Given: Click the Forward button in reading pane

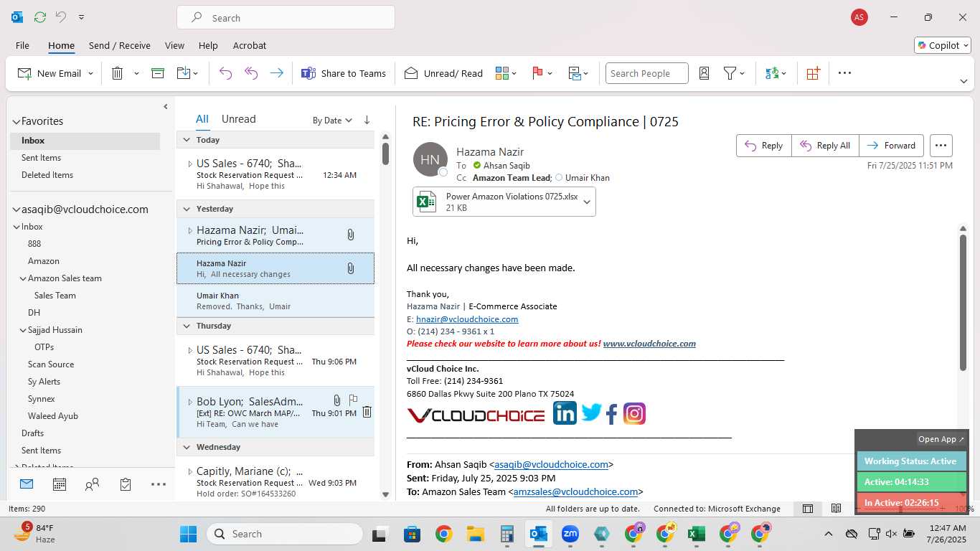Looking at the screenshot, I should [x=892, y=145].
